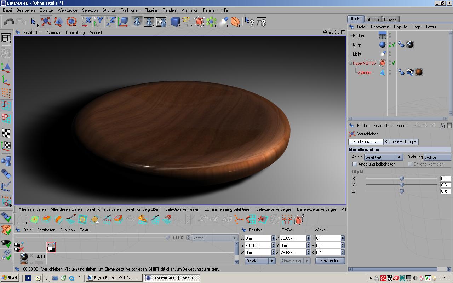Toggle the X axis lock icon
Image resolution: width=453 pixels, height=283 pixels.
[x=87, y=22]
